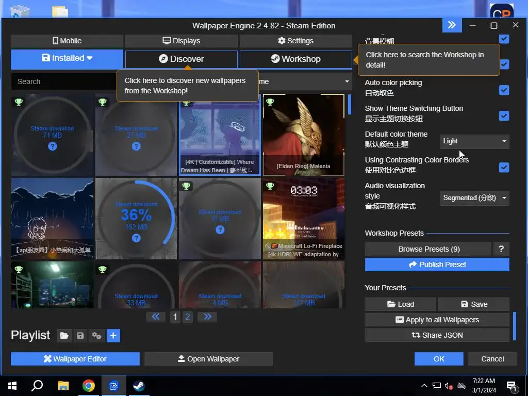
Task: Load a preset with Load button
Action: point(400,304)
